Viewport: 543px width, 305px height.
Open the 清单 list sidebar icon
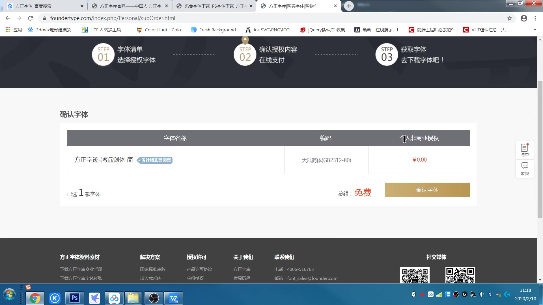525,150
